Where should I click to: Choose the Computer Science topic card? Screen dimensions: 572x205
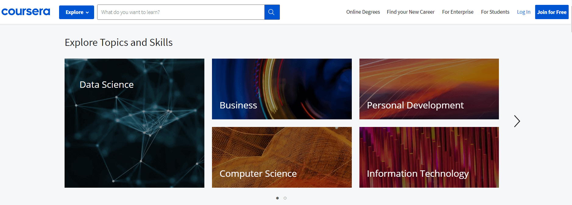pyautogui.click(x=282, y=157)
